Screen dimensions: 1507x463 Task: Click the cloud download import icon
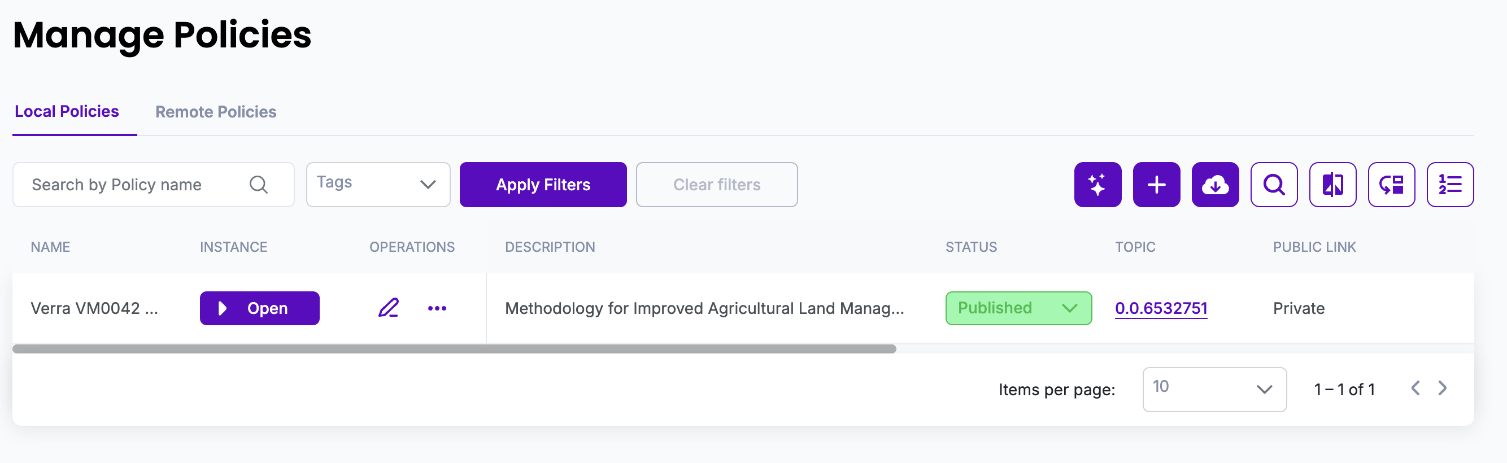pos(1215,185)
